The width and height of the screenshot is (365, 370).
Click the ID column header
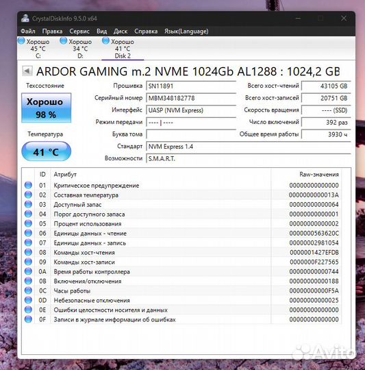click(42, 175)
